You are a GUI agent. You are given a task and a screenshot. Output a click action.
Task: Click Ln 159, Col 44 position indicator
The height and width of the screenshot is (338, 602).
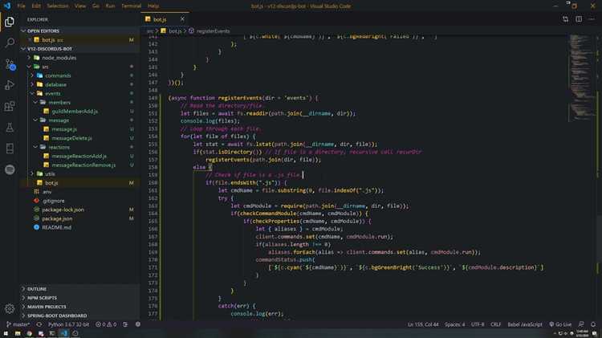[423, 324]
